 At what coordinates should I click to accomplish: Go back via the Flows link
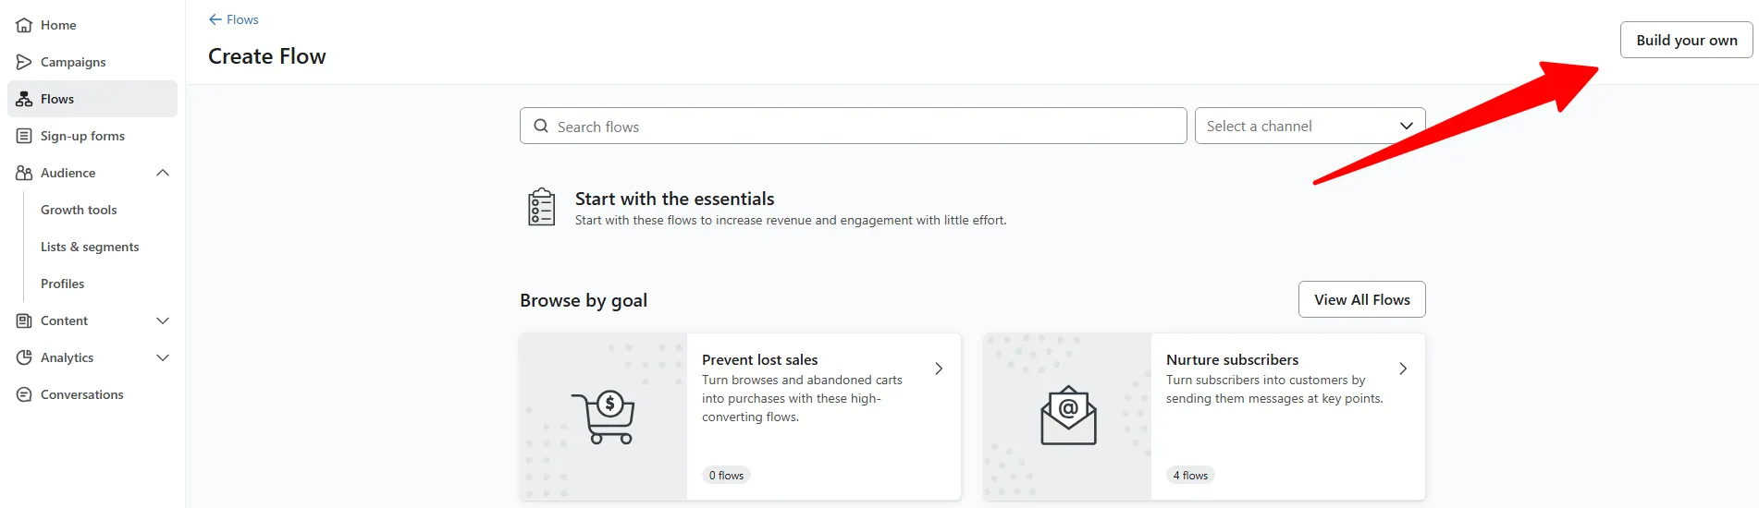pyautogui.click(x=233, y=19)
